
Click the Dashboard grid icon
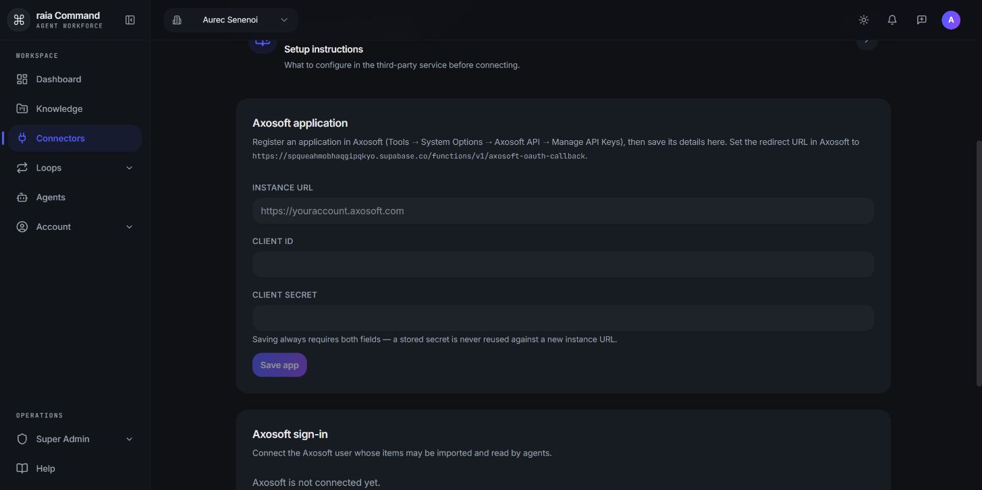click(22, 80)
